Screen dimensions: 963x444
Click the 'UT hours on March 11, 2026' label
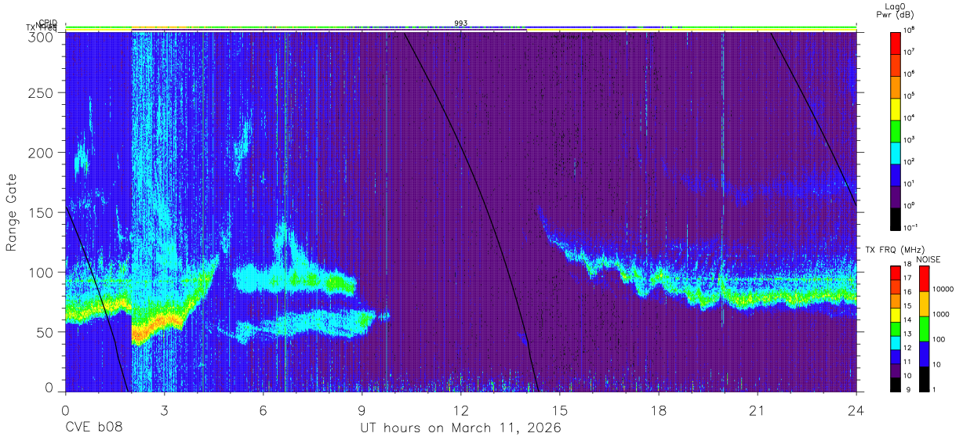tap(460, 428)
